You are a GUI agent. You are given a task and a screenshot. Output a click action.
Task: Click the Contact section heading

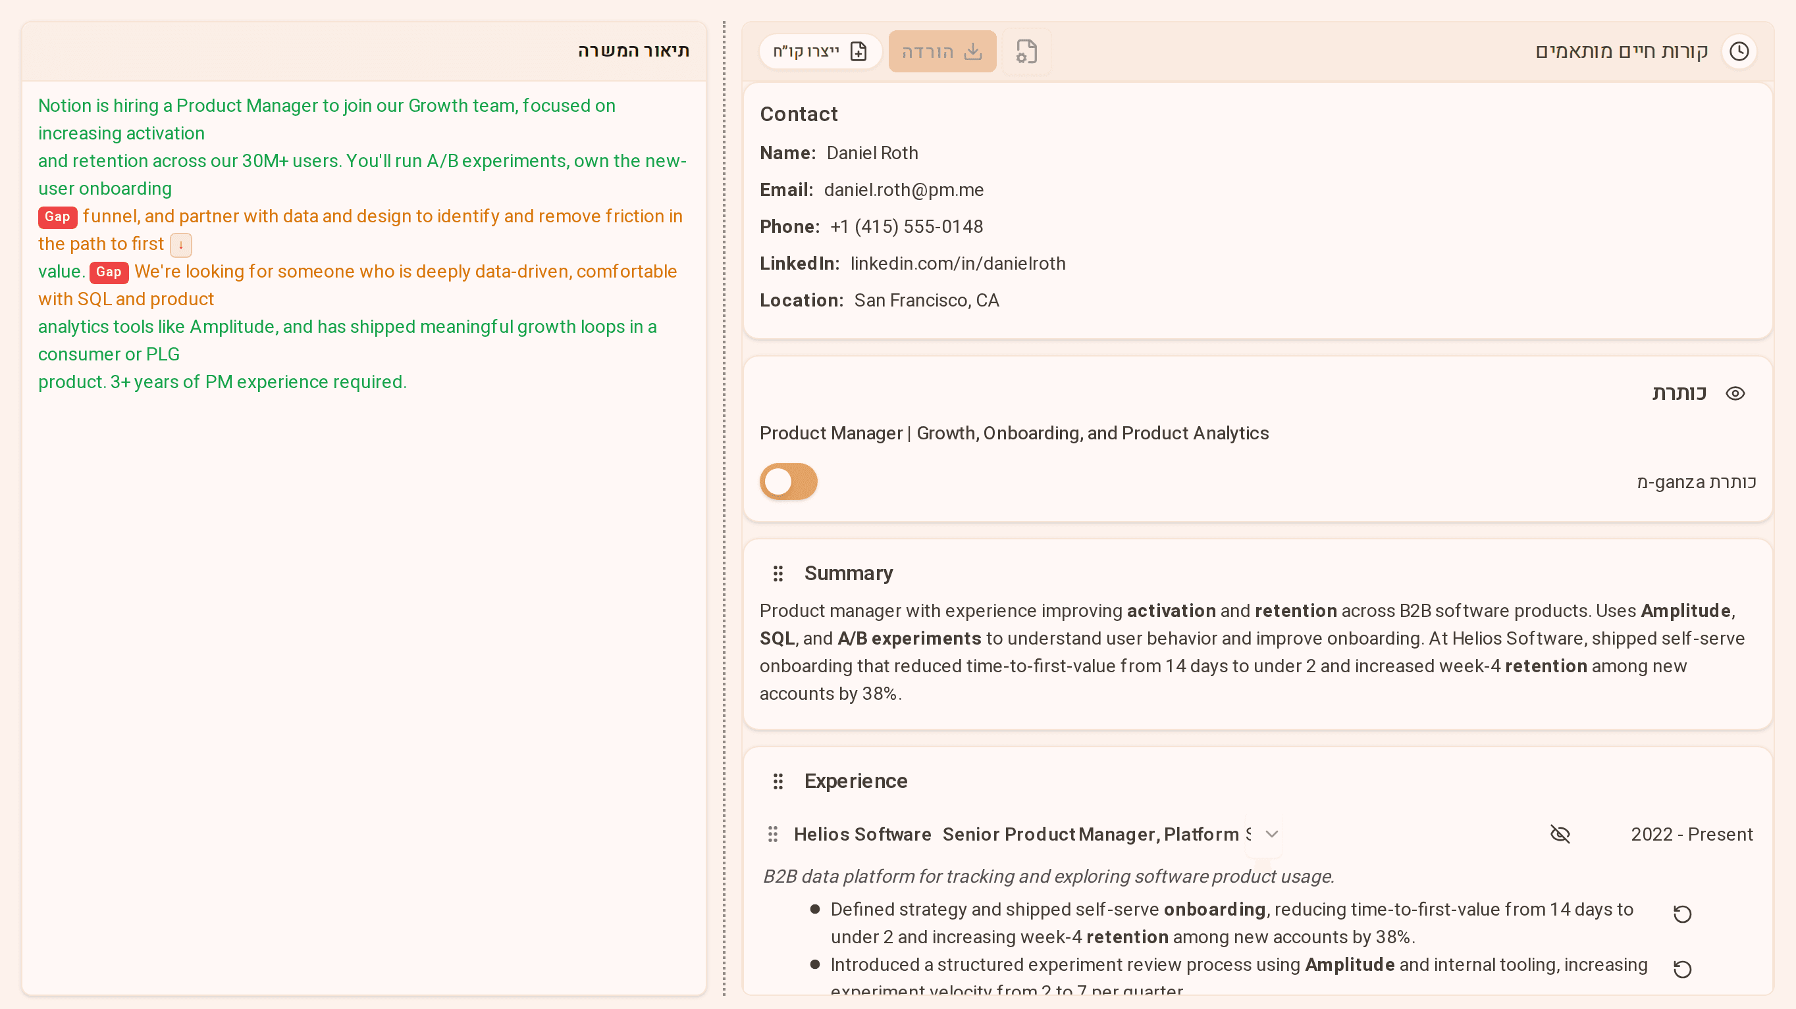[799, 114]
